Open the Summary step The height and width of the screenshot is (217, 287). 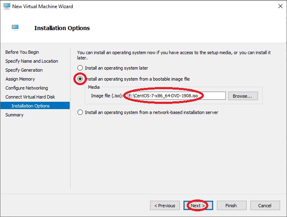(x=14, y=115)
